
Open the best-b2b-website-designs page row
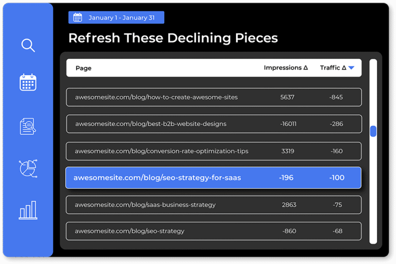point(151,124)
